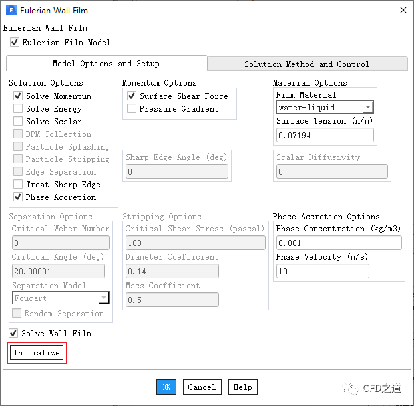Open Help for Eulerian Wall Film

(x=243, y=387)
